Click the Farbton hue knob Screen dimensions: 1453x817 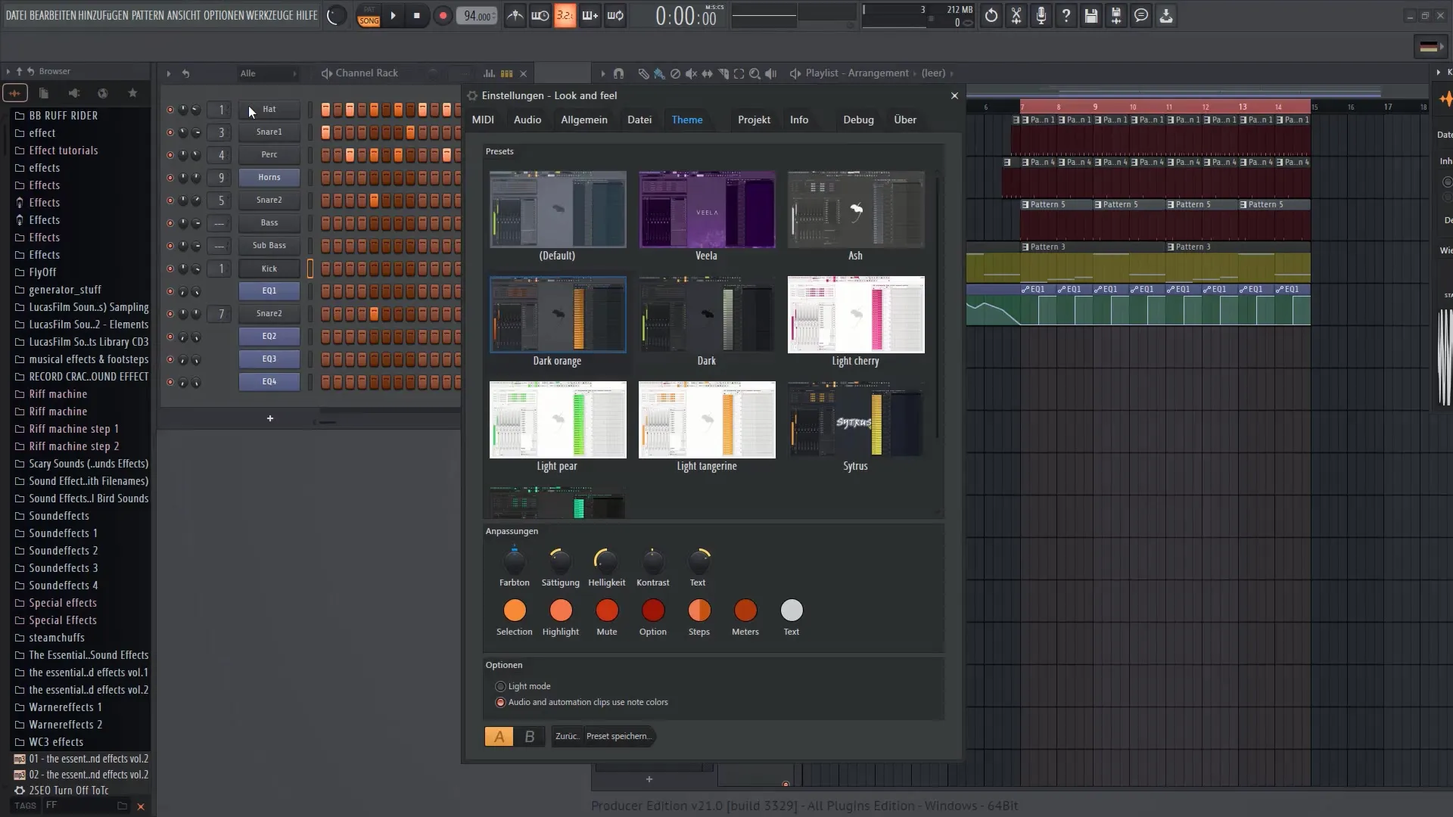(x=515, y=561)
